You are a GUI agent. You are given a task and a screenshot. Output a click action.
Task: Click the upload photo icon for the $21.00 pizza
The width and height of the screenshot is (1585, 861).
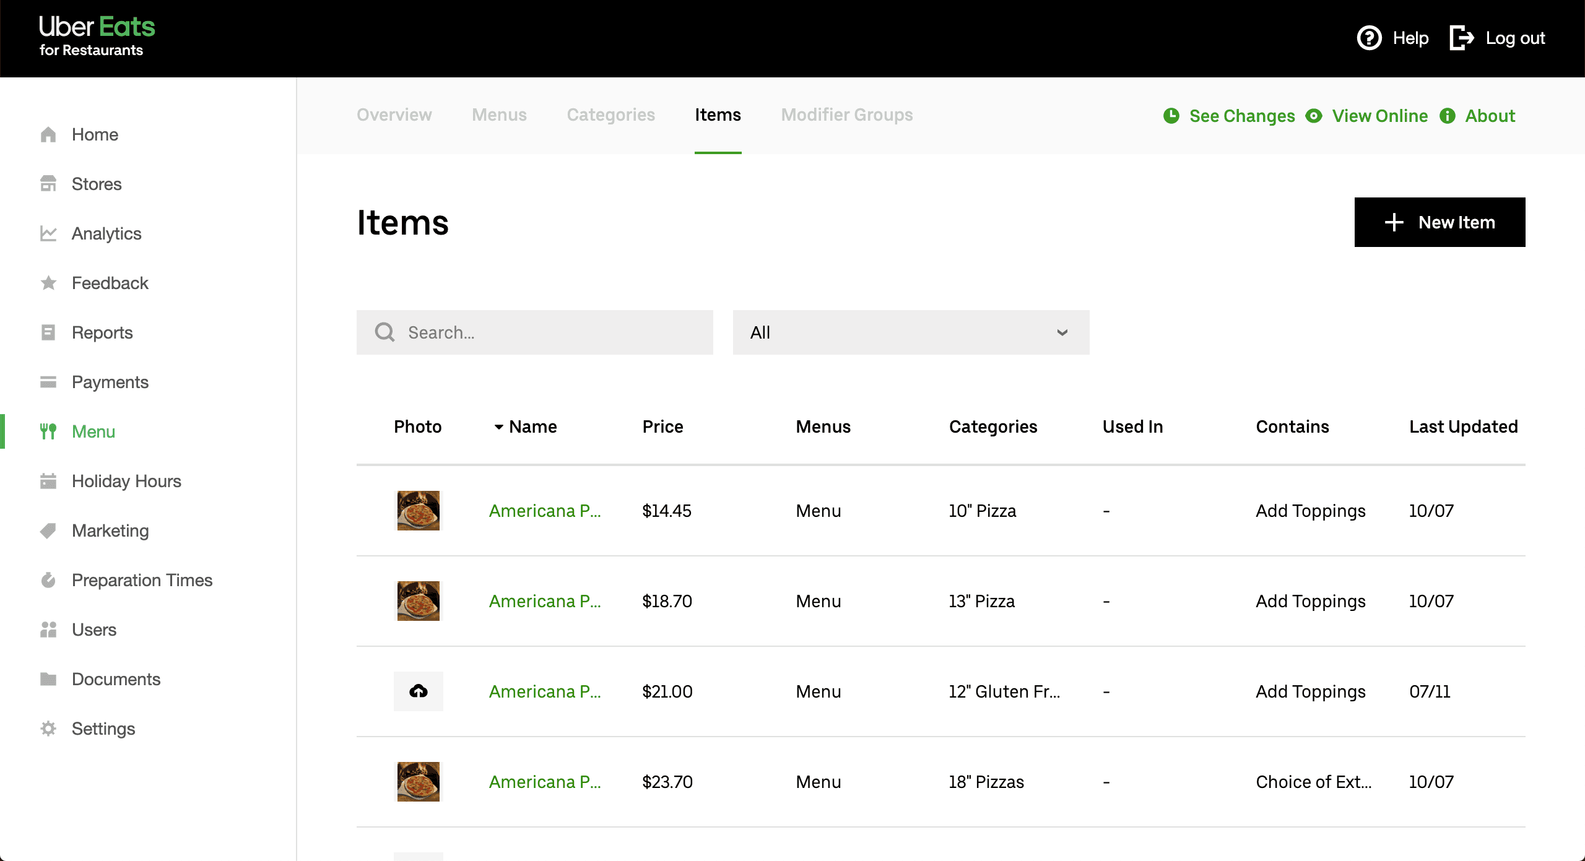(418, 691)
